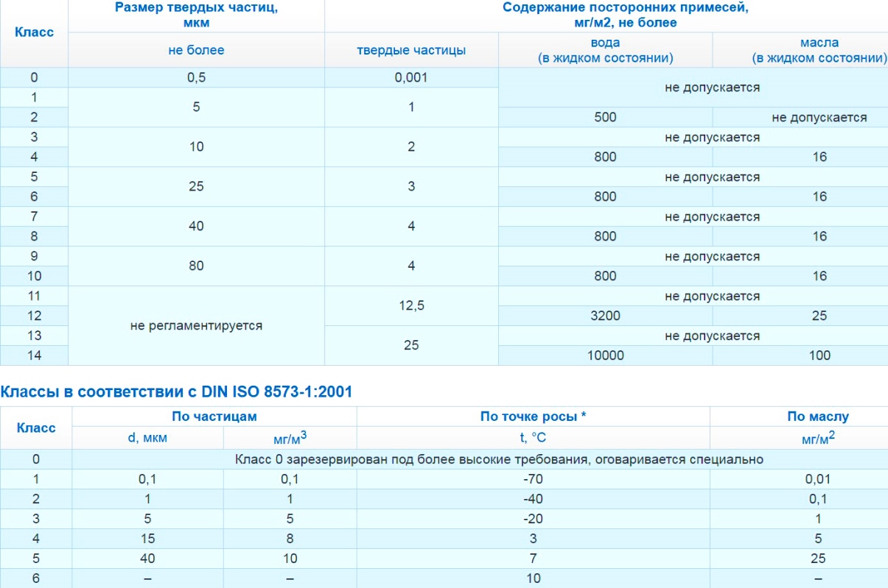The width and height of the screenshot is (888, 588).
Task: Click the 'По частицам' column header
Action: pyautogui.click(x=214, y=417)
